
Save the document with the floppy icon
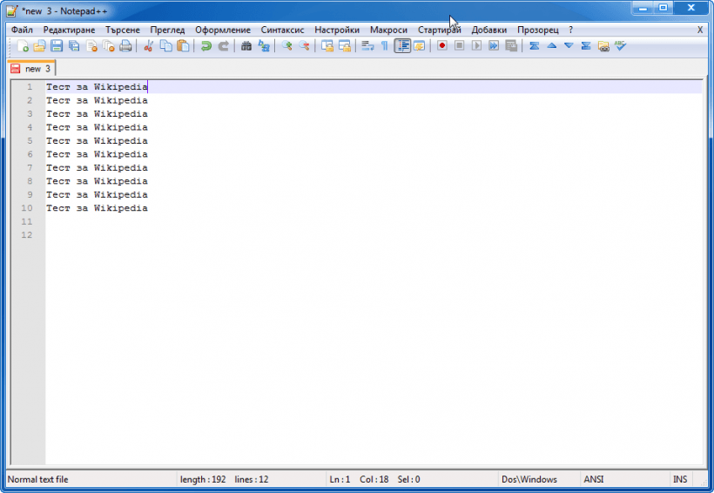(x=57, y=45)
